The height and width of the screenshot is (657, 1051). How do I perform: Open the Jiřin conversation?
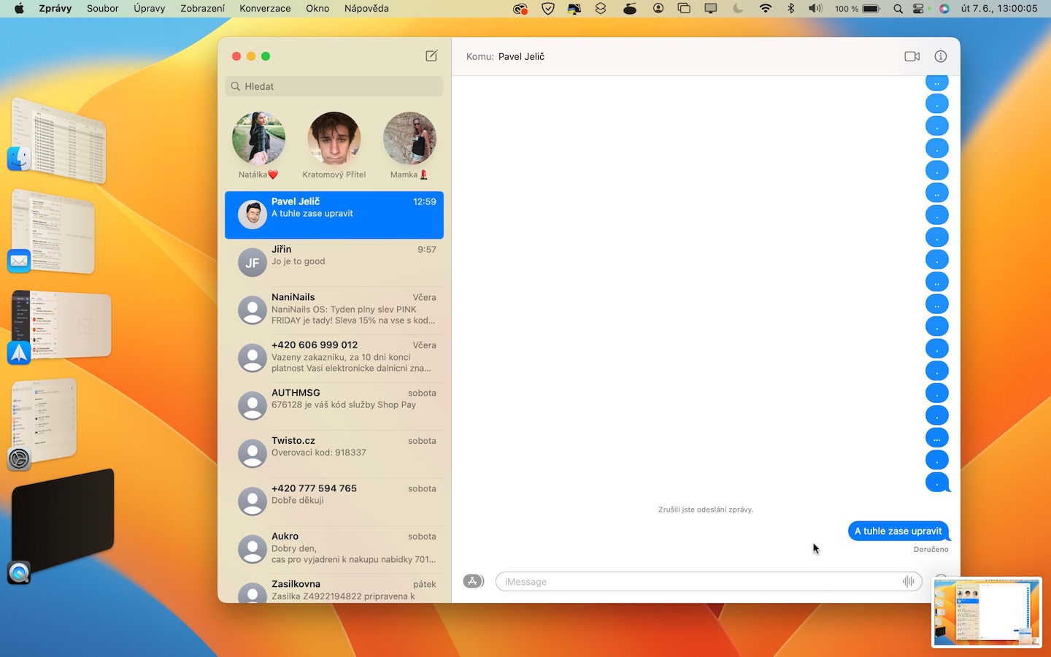tap(334, 263)
